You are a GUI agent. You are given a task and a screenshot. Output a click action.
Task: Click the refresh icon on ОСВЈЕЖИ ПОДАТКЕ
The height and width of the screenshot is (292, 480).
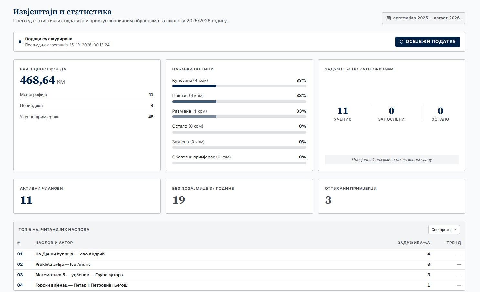[402, 42]
